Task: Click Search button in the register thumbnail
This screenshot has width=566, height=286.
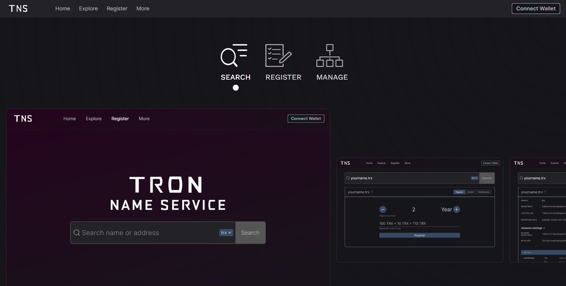Action: (x=487, y=178)
